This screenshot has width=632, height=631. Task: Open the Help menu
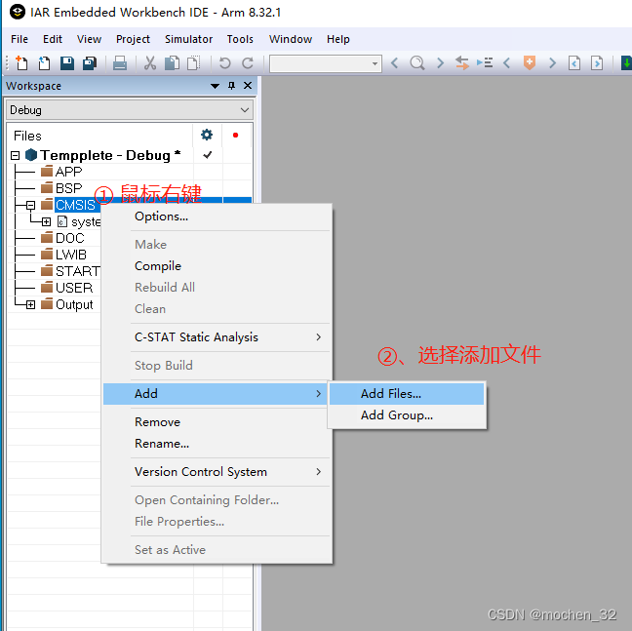click(337, 39)
